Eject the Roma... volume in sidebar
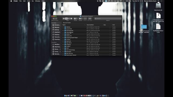This screenshot has width=173, height=97. (60, 49)
